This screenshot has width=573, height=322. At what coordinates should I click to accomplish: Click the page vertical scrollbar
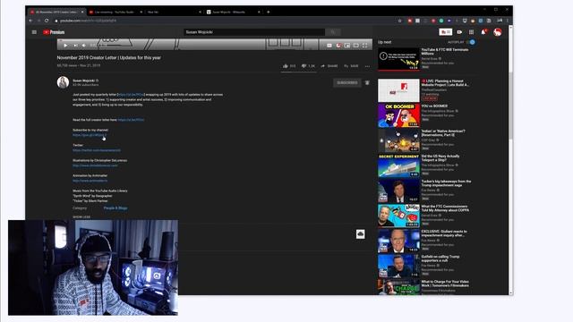[510, 106]
